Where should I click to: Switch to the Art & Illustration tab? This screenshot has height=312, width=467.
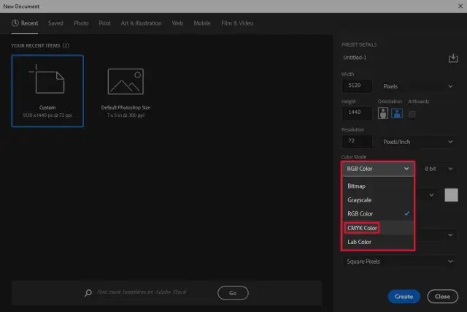coord(141,23)
